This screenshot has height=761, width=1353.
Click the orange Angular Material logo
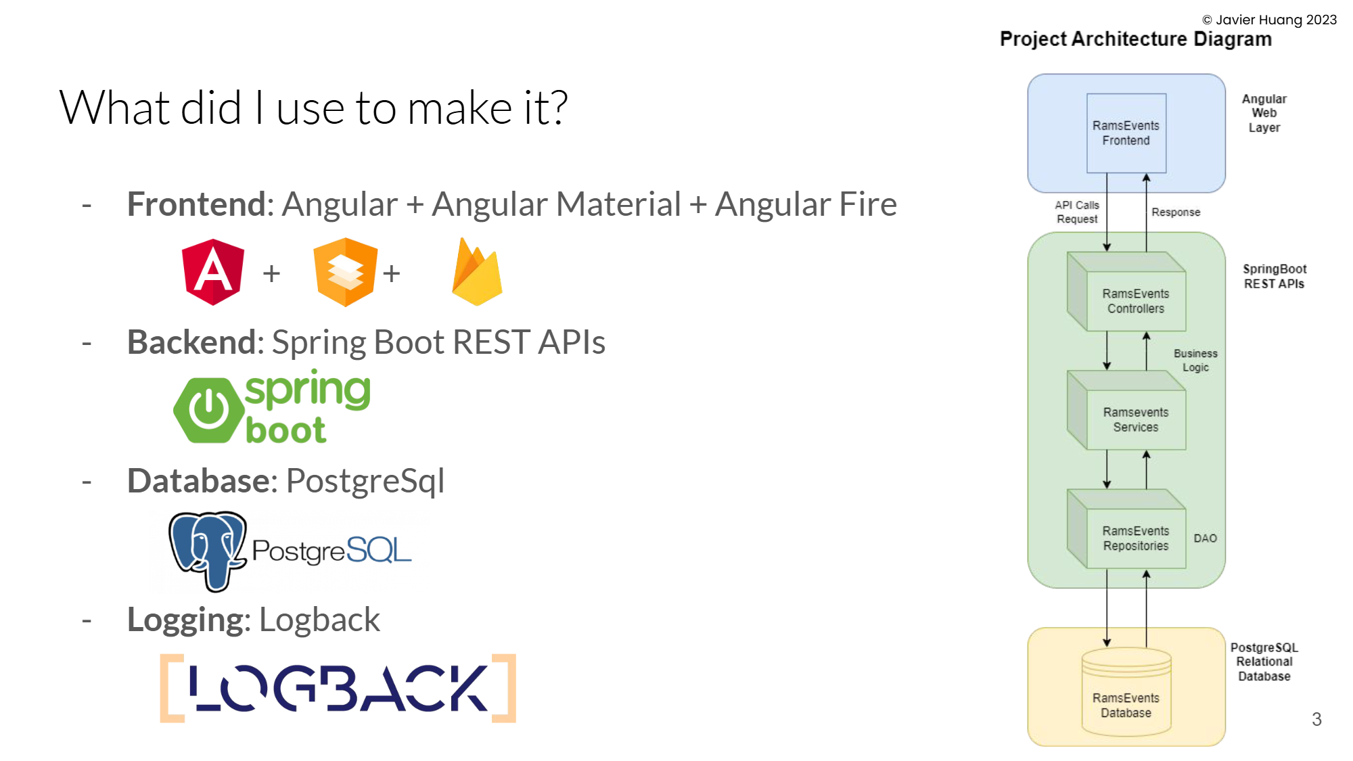[x=345, y=272]
